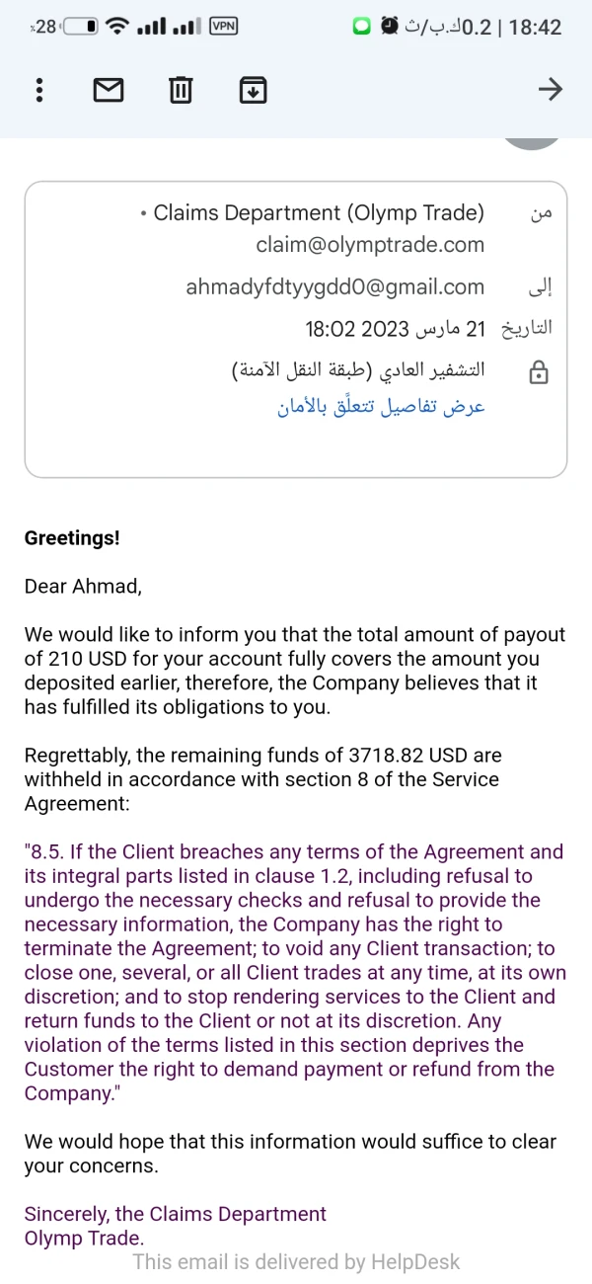This screenshot has height=1284, width=592.
Task: Delete this email using trash icon
Action: pos(181,90)
